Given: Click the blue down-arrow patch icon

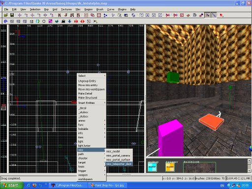Looking at the screenshot, I should 69,21.
